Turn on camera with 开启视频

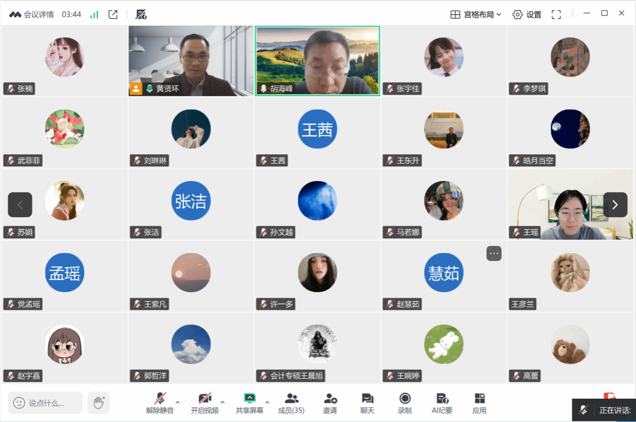coord(204,403)
